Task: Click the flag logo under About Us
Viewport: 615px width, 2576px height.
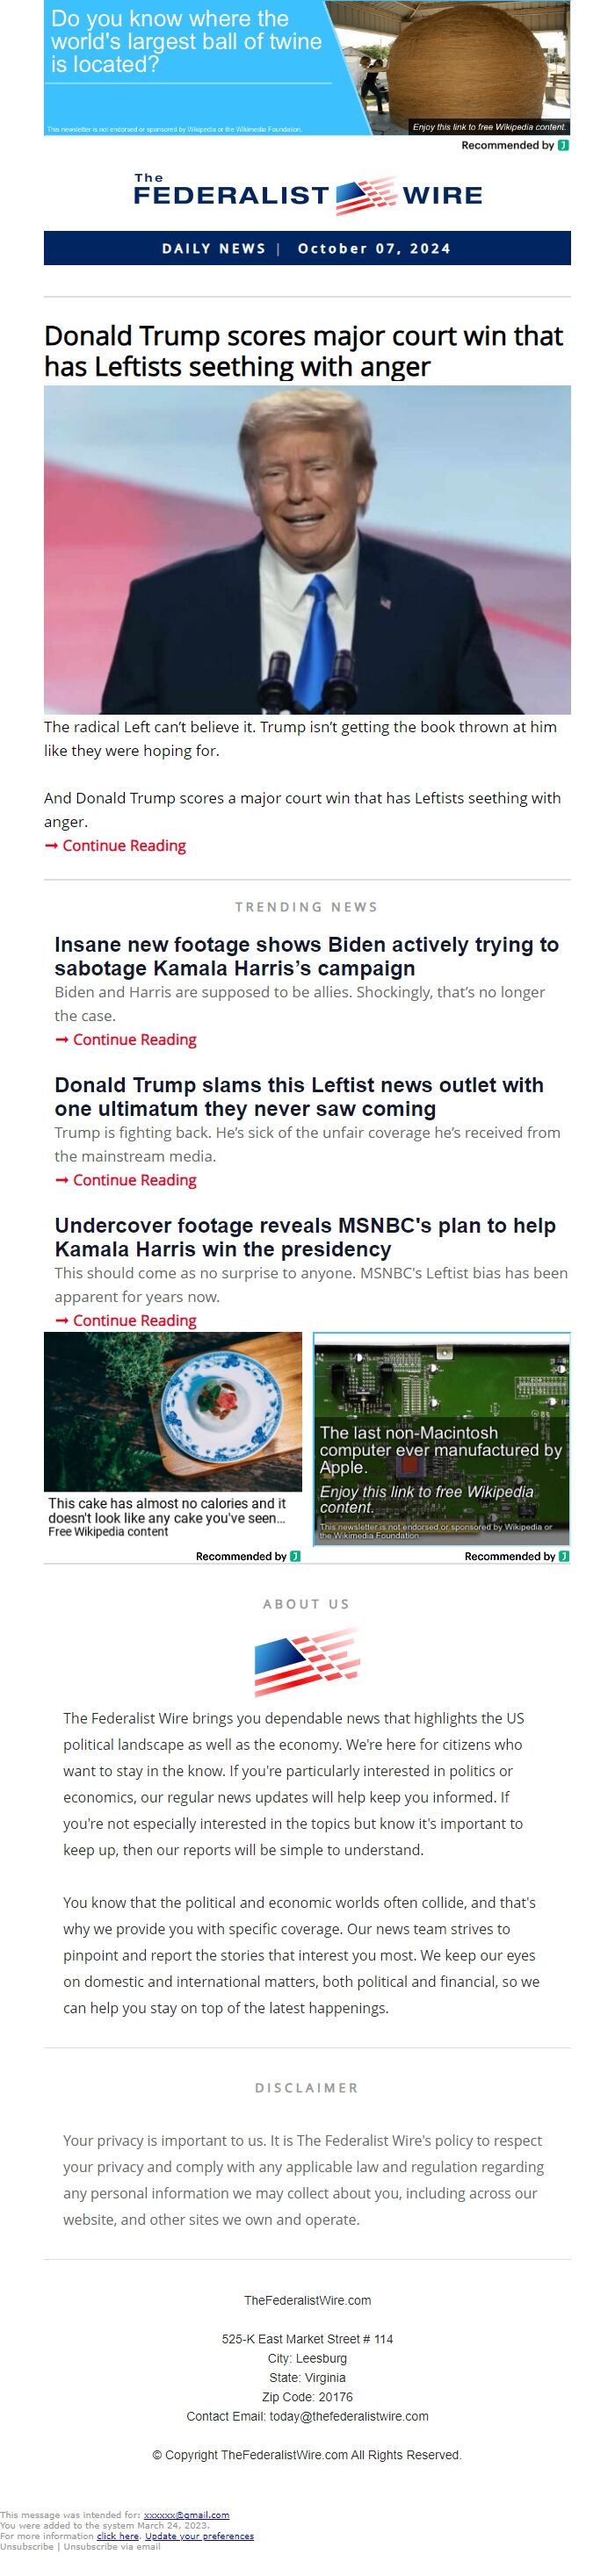Action: pyautogui.click(x=307, y=1661)
